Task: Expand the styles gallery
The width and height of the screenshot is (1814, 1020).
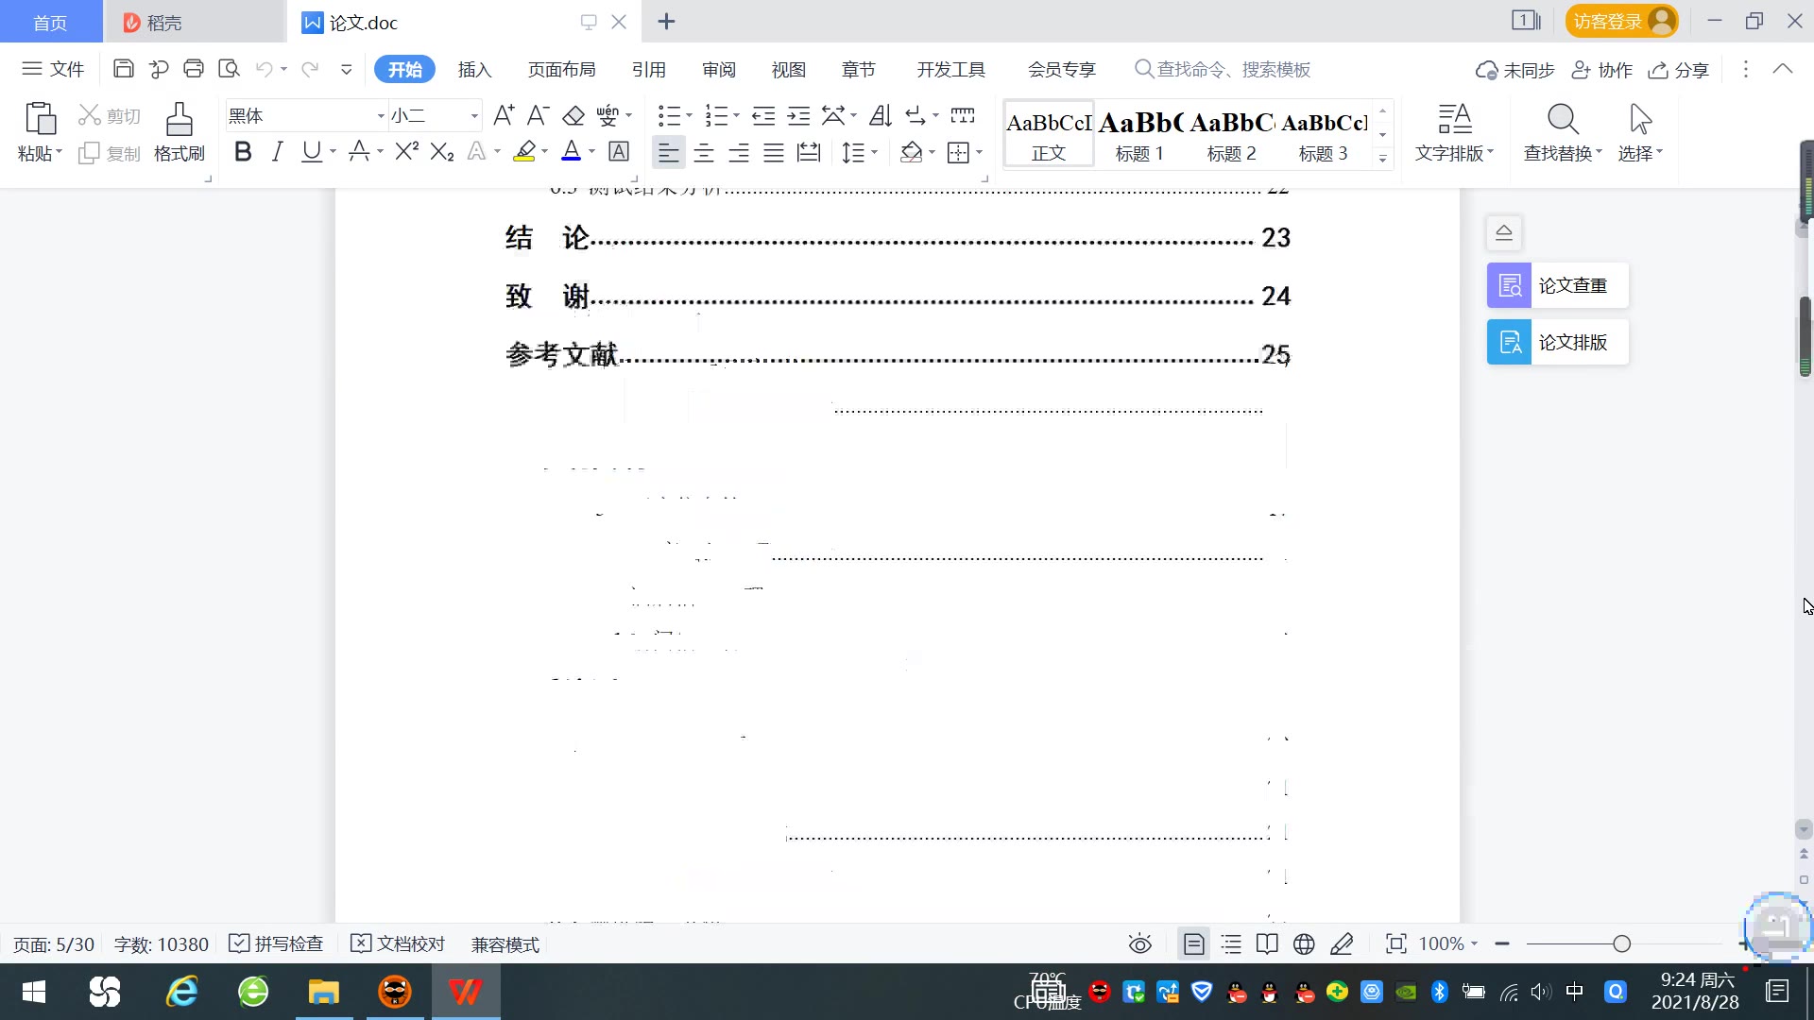Action: pyautogui.click(x=1382, y=158)
